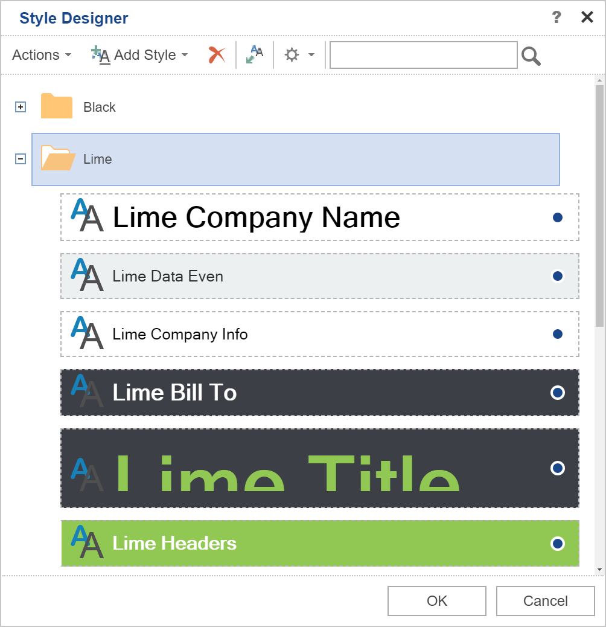Screen dimensions: 606x627
Task: Open the Add Style dropdown
Action: point(139,55)
